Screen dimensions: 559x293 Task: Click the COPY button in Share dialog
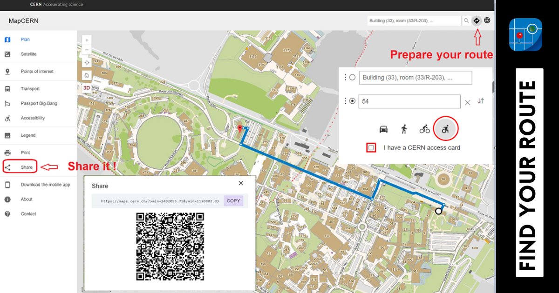click(233, 201)
